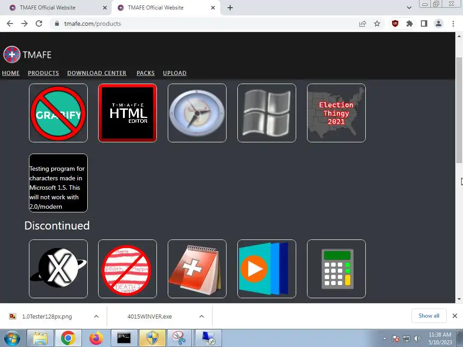The image size is (463, 347).
Task: Open the calculator product tile
Action: click(x=336, y=269)
